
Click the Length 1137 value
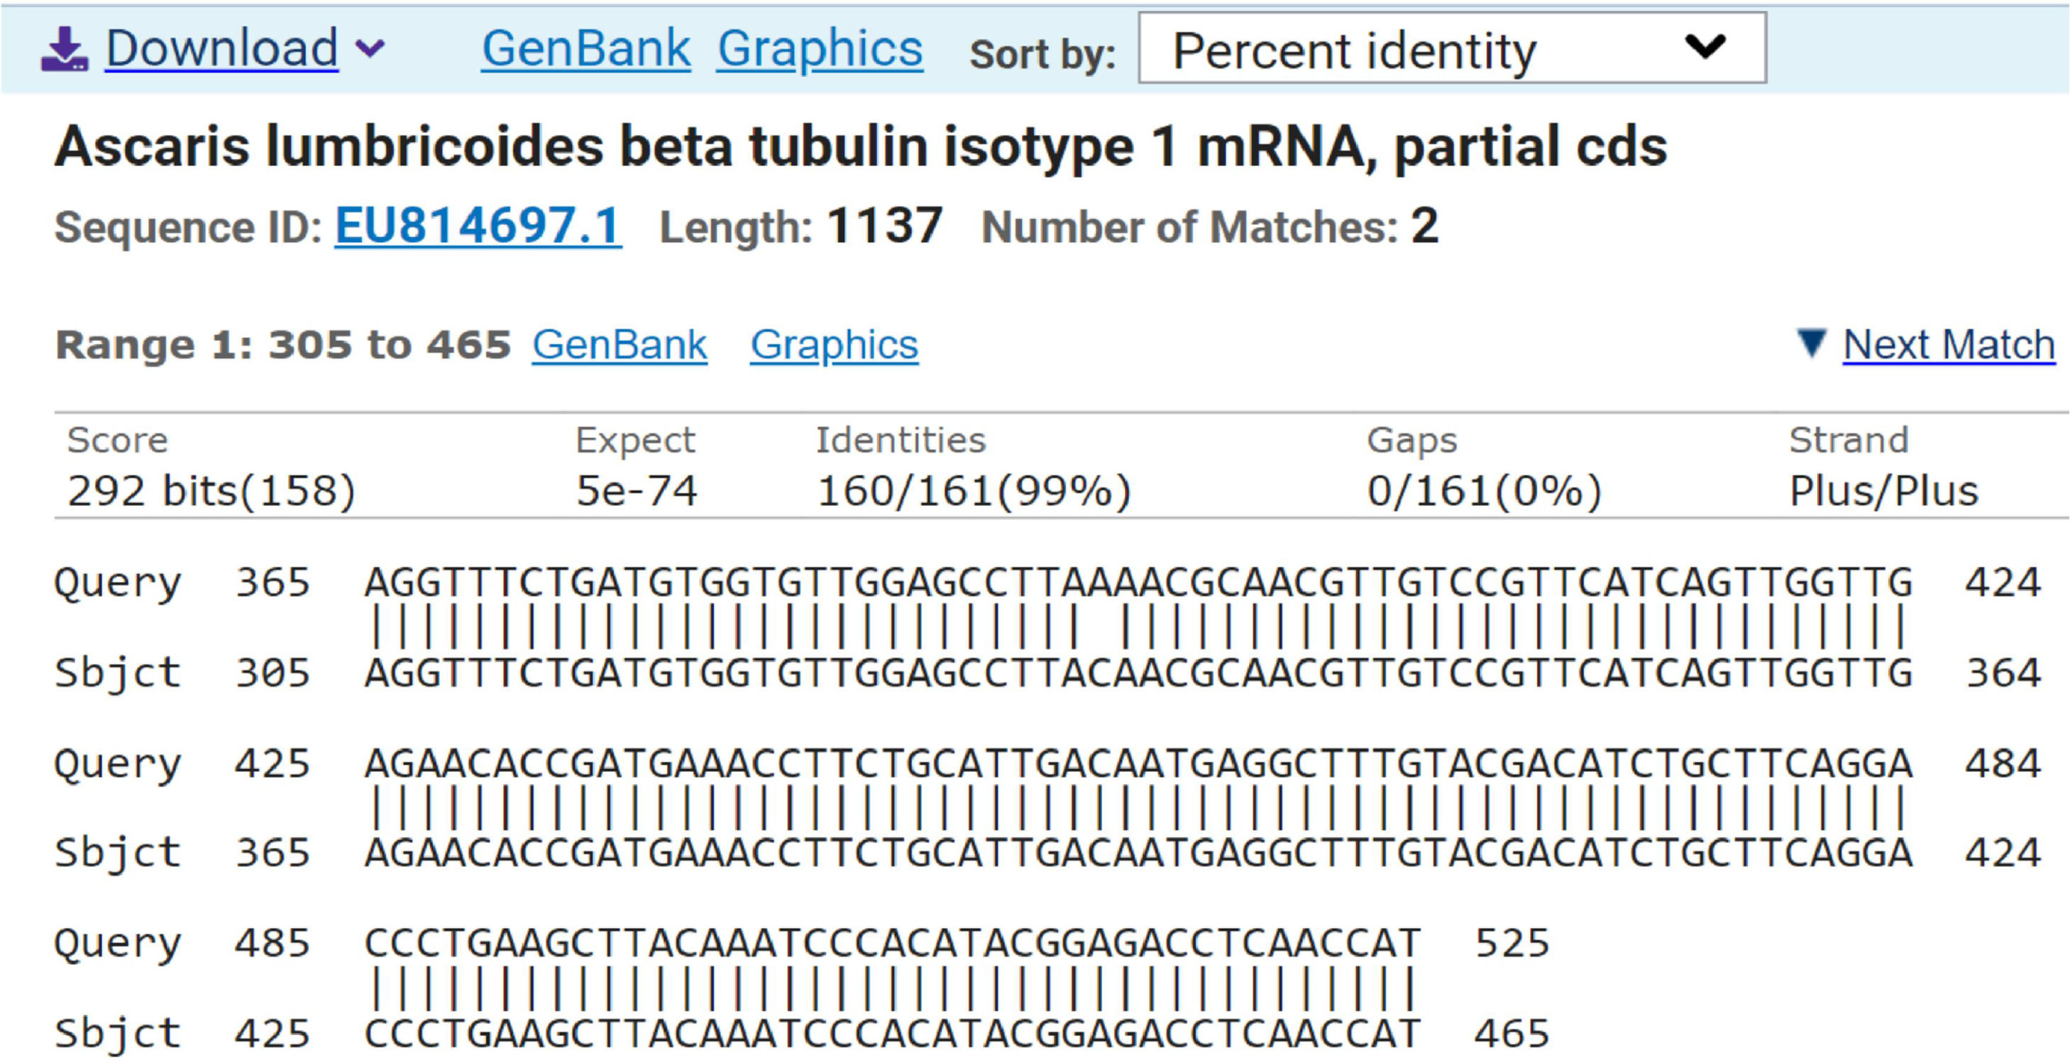(884, 226)
